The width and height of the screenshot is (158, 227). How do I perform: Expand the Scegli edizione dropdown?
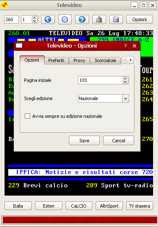pos(125,98)
